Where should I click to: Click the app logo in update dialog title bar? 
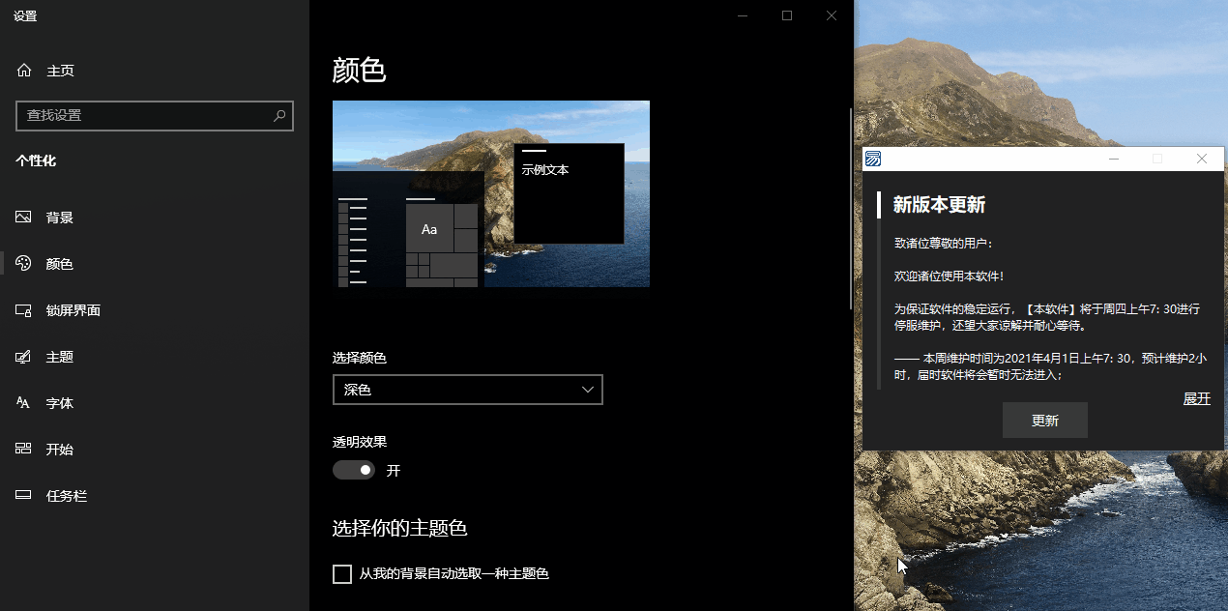pyautogui.click(x=873, y=159)
